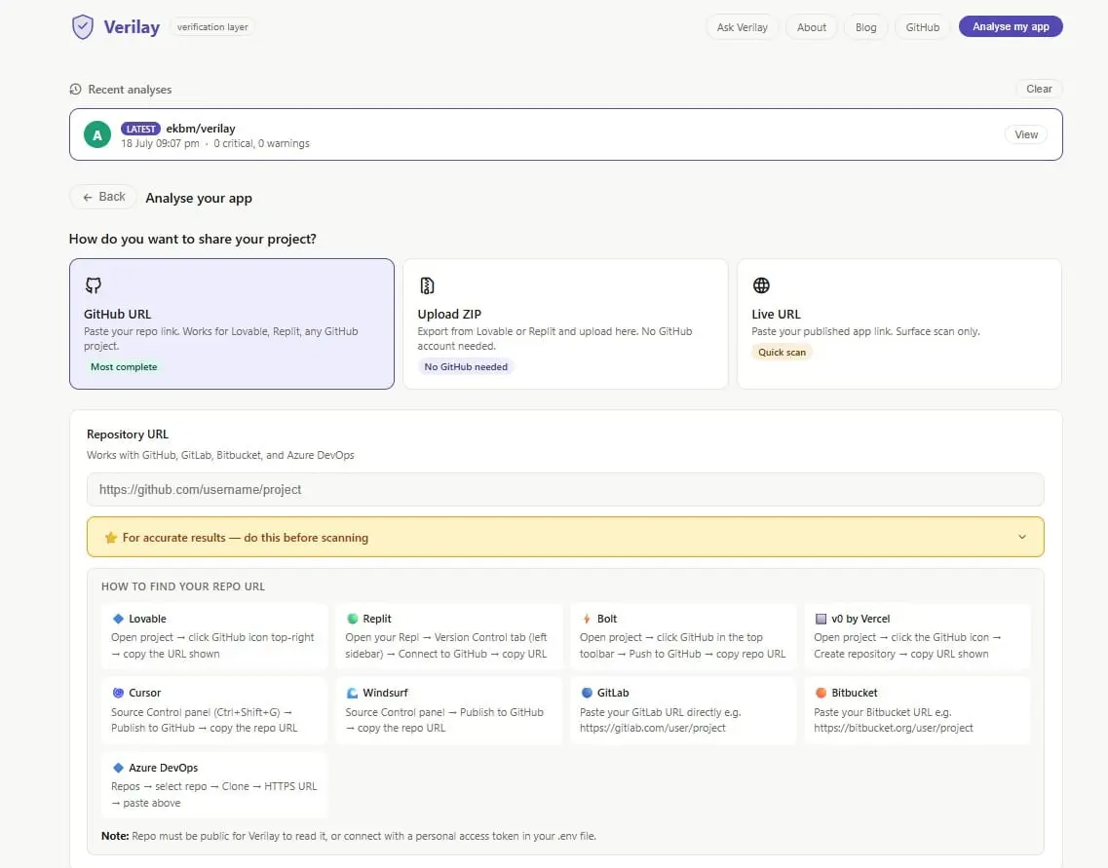Screen dimensions: 1108x868
Task: Open the Blog page
Action: [x=865, y=27]
